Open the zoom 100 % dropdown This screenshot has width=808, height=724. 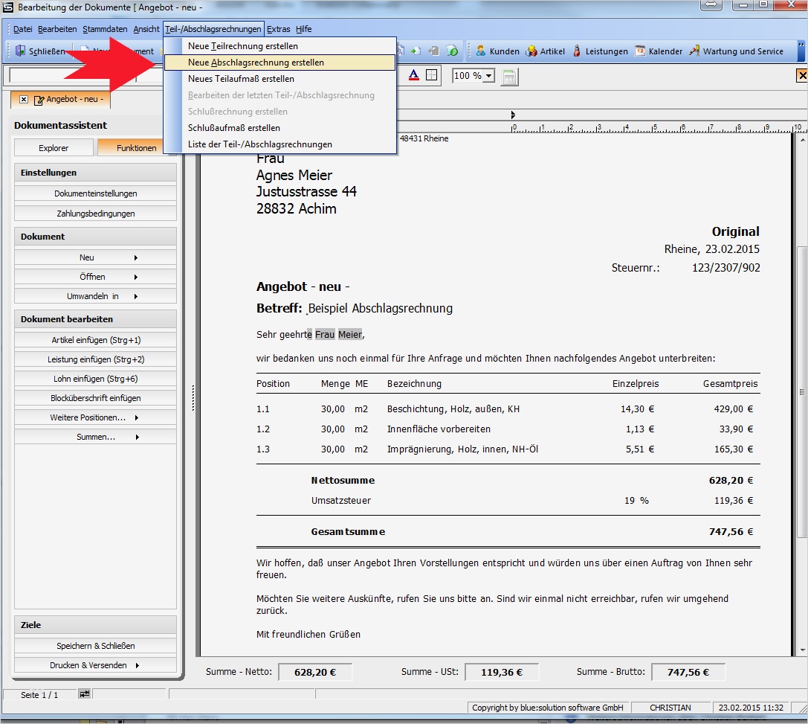(x=488, y=76)
